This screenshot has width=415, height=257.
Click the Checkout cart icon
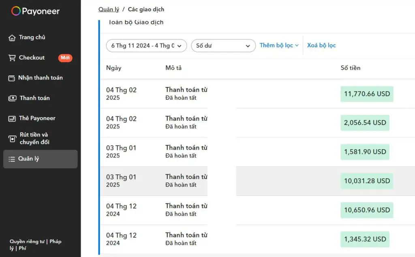point(12,58)
